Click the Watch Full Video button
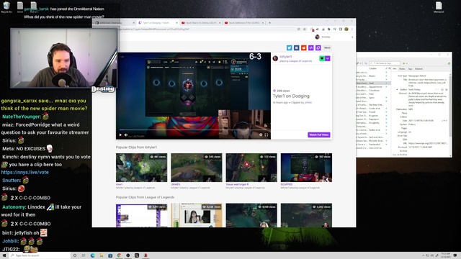 coord(318,135)
